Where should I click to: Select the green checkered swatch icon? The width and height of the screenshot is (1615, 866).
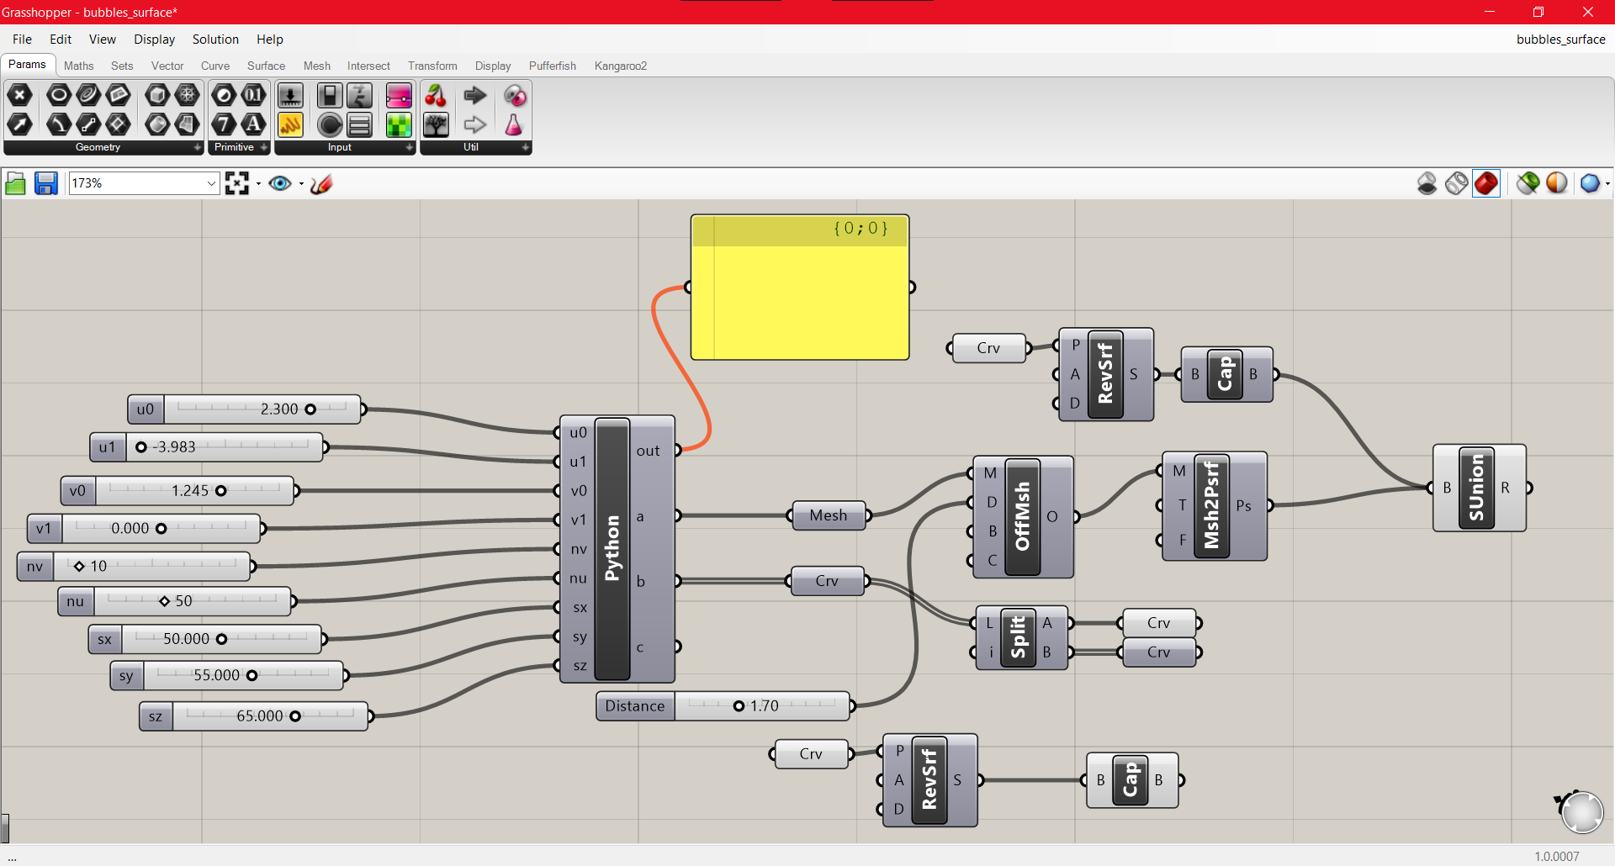tap(399, 125)
